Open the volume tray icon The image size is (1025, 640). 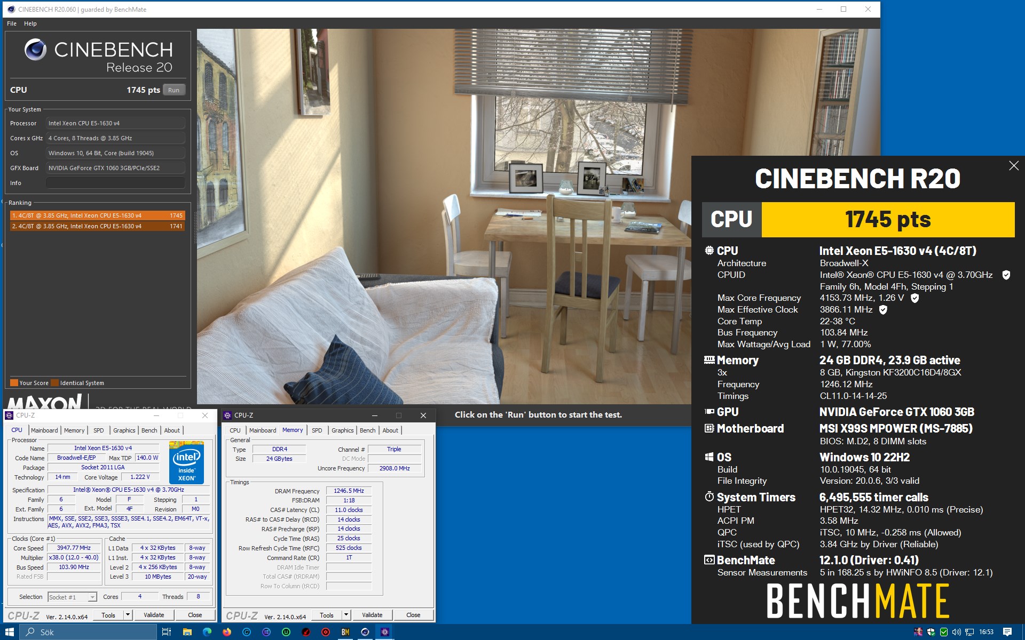pos(957,632)
